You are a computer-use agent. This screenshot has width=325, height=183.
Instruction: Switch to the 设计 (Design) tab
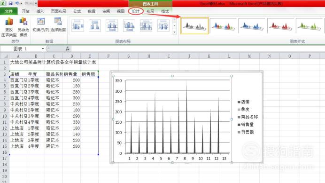136,11
